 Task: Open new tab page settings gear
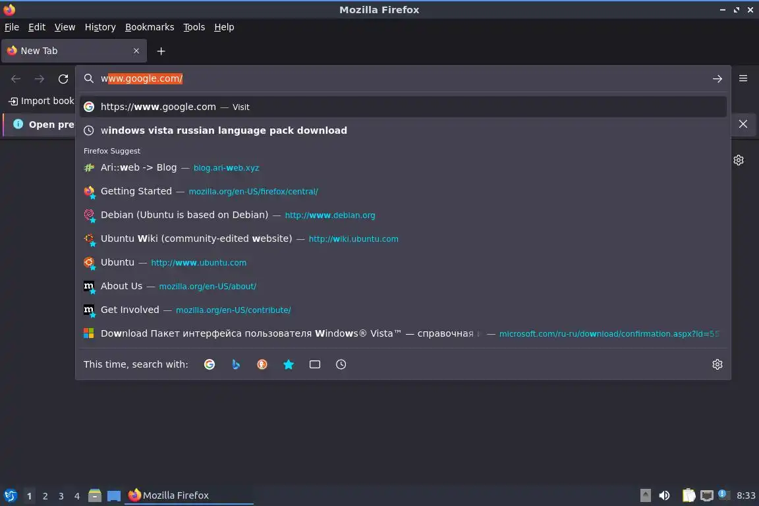738,160
